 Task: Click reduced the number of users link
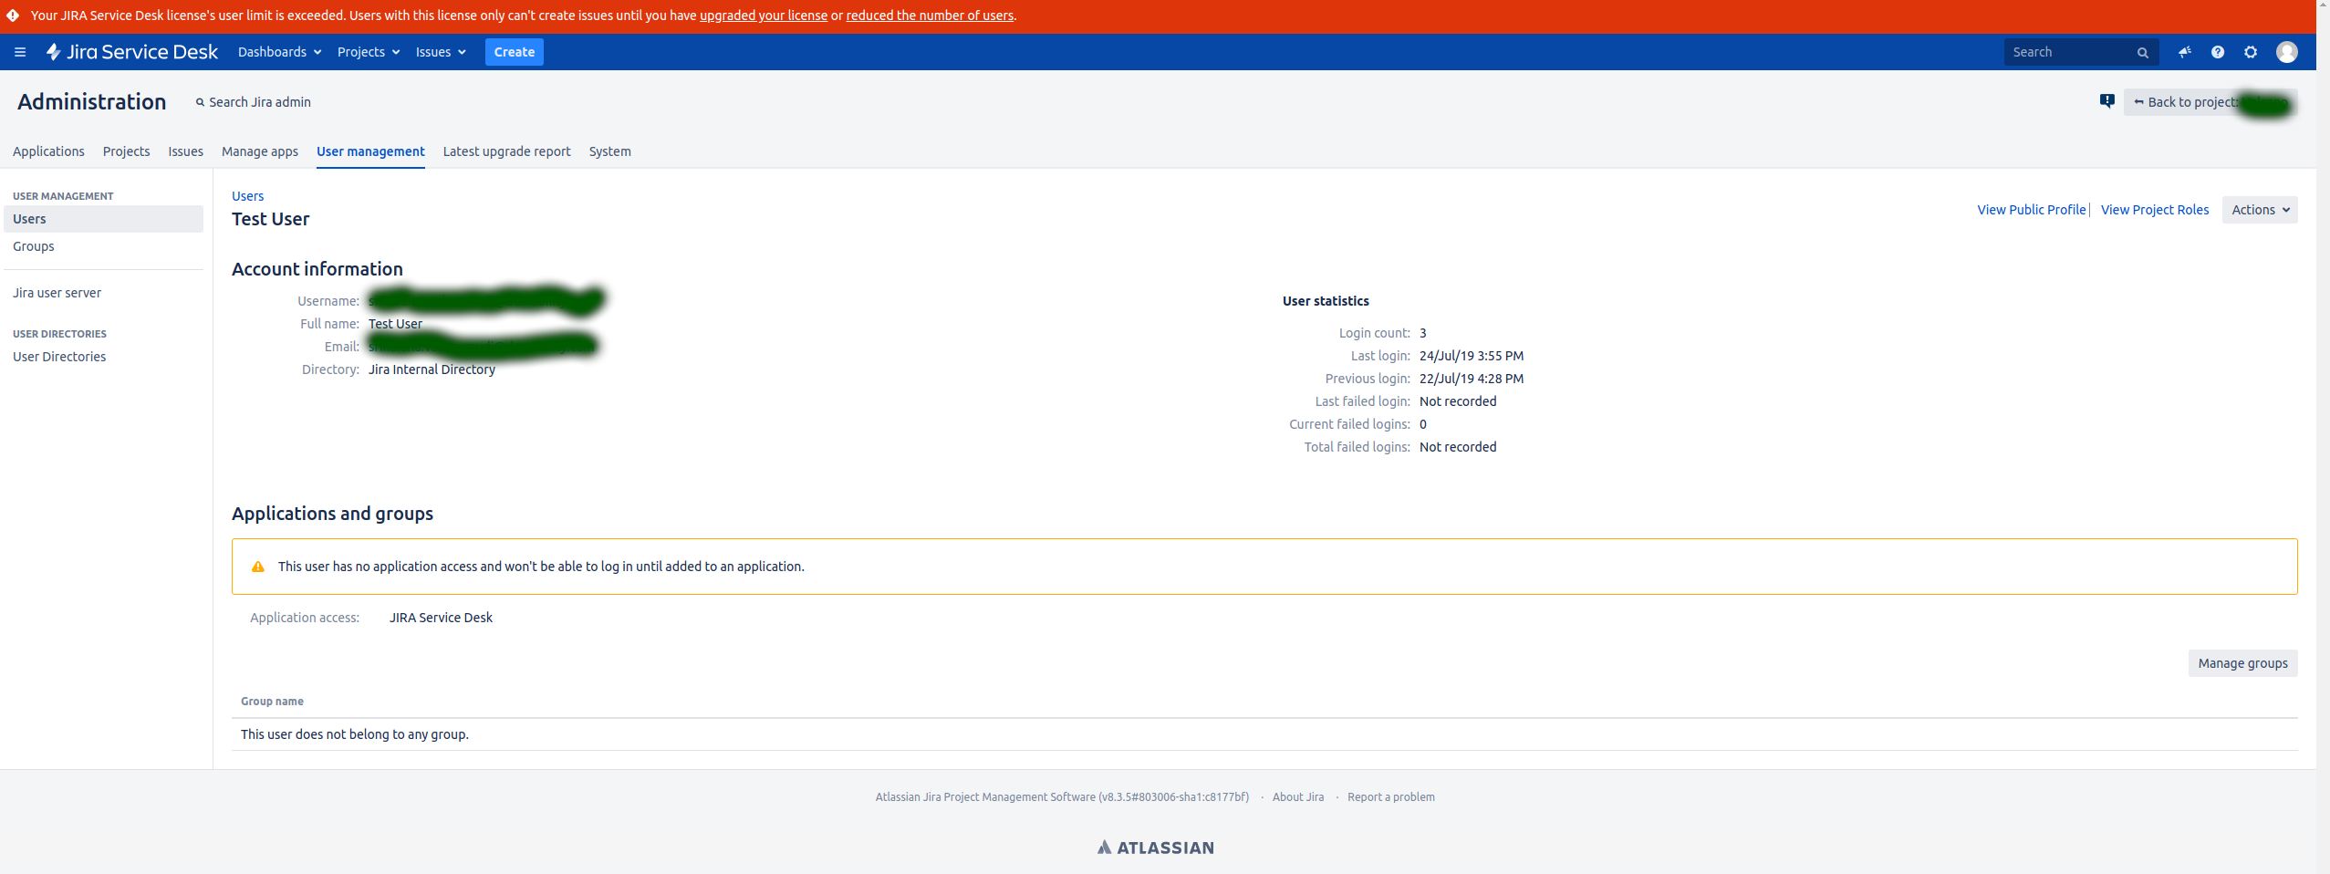(x=930, y=16)
